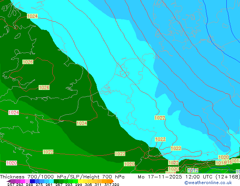Click the legend value 320
Image resolution: width=240 pixels, height=186 pixels.
[x=115, y=184]
